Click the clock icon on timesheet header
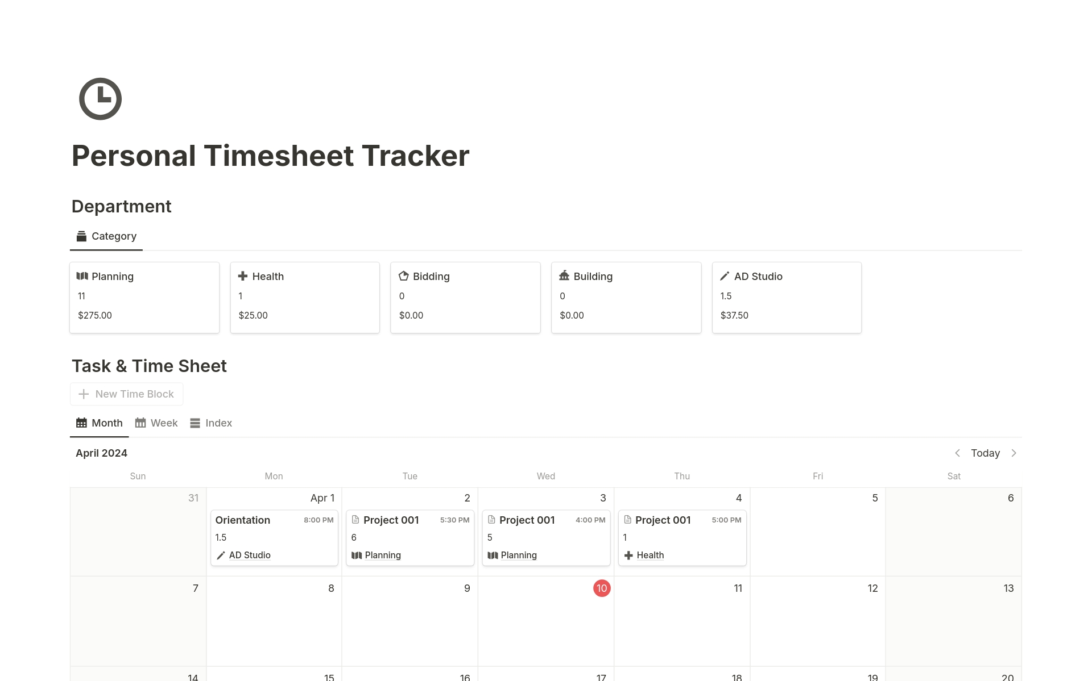 pos(100,97)
